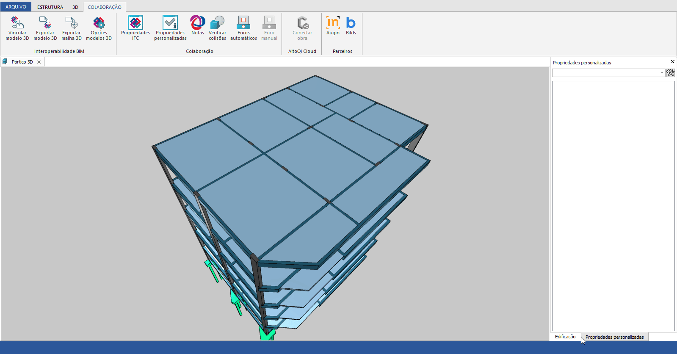This screenshot has height=354, width=677.
Task: Close the Propriedades personalizadas side panel
Action: click(x=672, y=62)
